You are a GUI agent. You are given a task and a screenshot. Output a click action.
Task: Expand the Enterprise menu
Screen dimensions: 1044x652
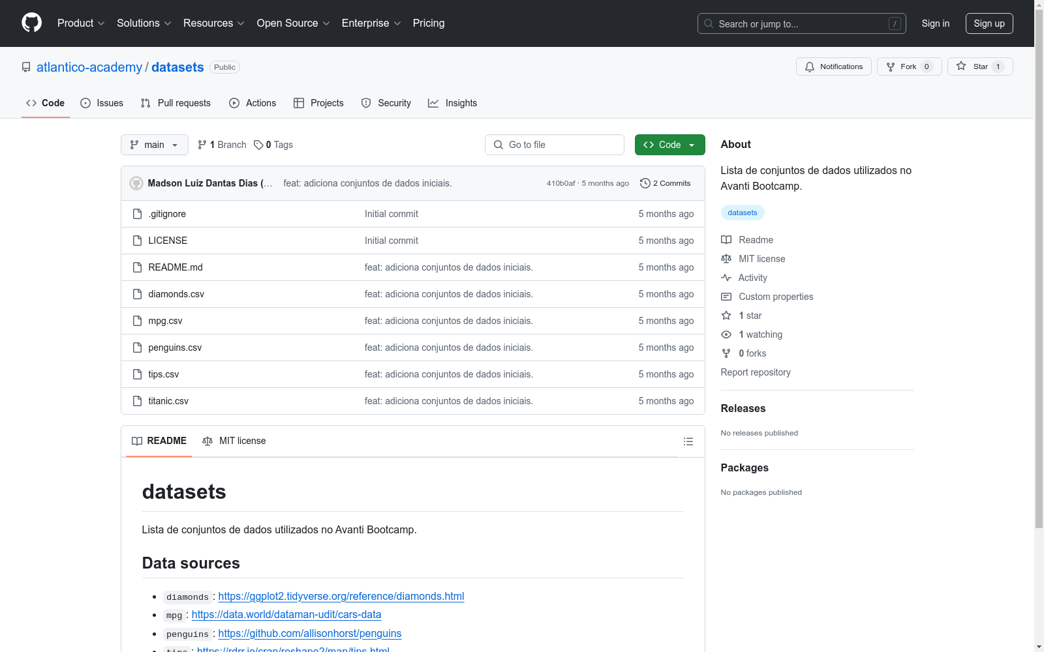371,23
